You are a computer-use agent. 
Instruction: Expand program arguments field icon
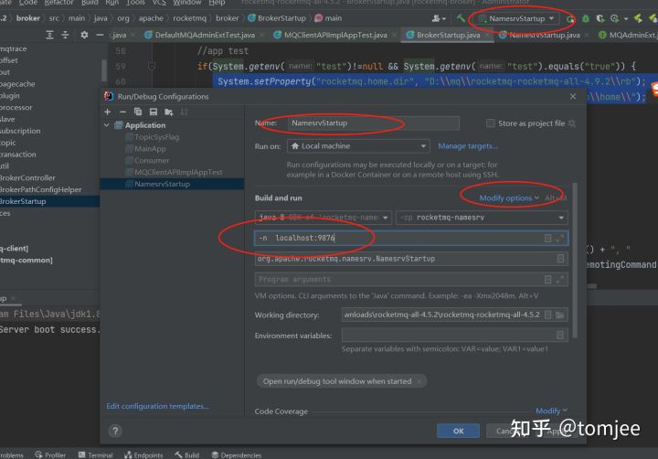[560, 280]
